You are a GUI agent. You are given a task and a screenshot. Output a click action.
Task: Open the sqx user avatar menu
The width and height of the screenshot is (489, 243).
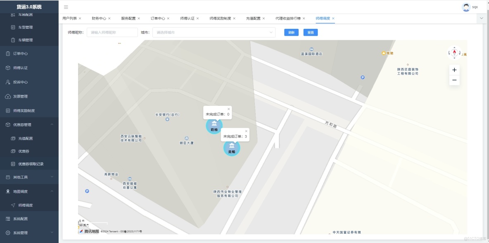(x=467, y=7)
